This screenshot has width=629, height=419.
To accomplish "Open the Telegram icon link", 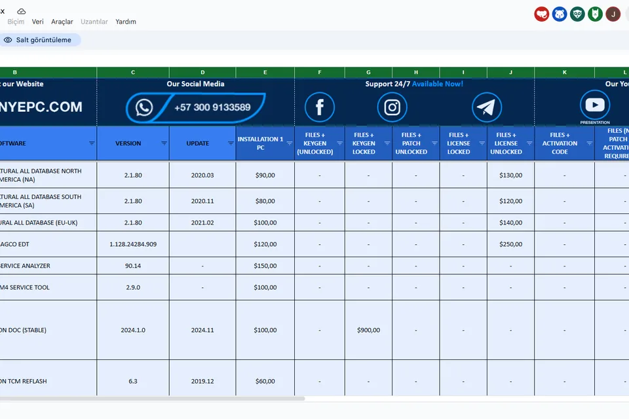I will click(x=487, y=107).
